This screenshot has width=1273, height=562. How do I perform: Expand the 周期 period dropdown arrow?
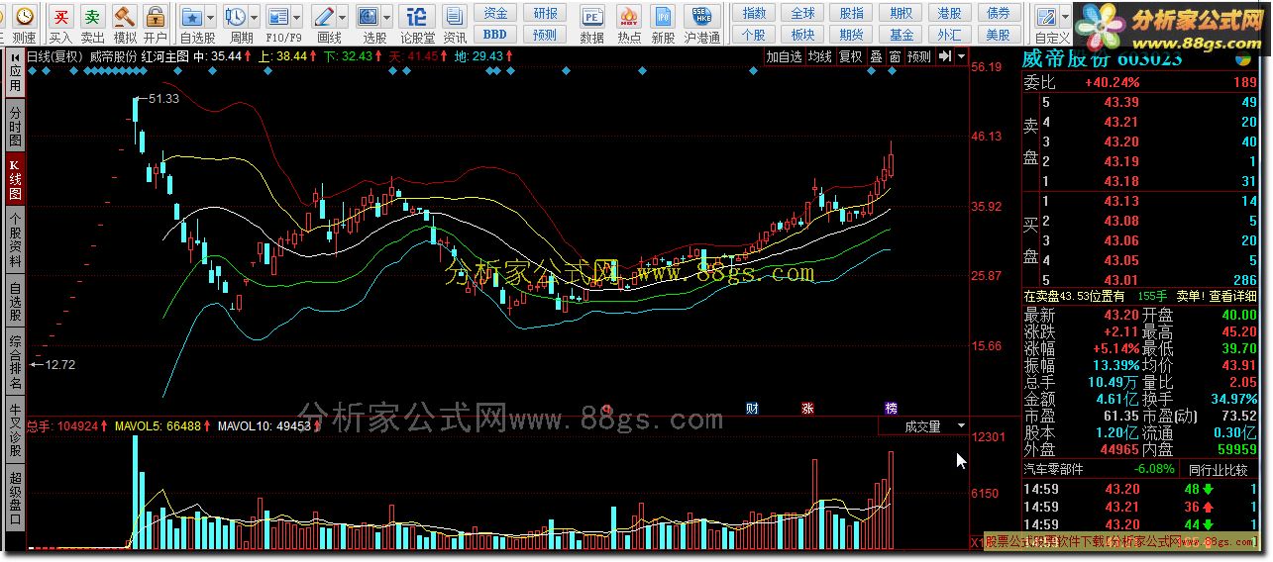pyautogui.click(x=254, y=17)
